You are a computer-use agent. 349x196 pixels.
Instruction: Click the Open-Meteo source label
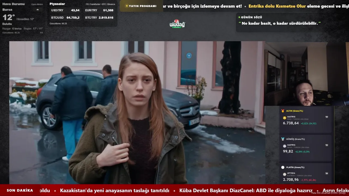coord(37,4)
